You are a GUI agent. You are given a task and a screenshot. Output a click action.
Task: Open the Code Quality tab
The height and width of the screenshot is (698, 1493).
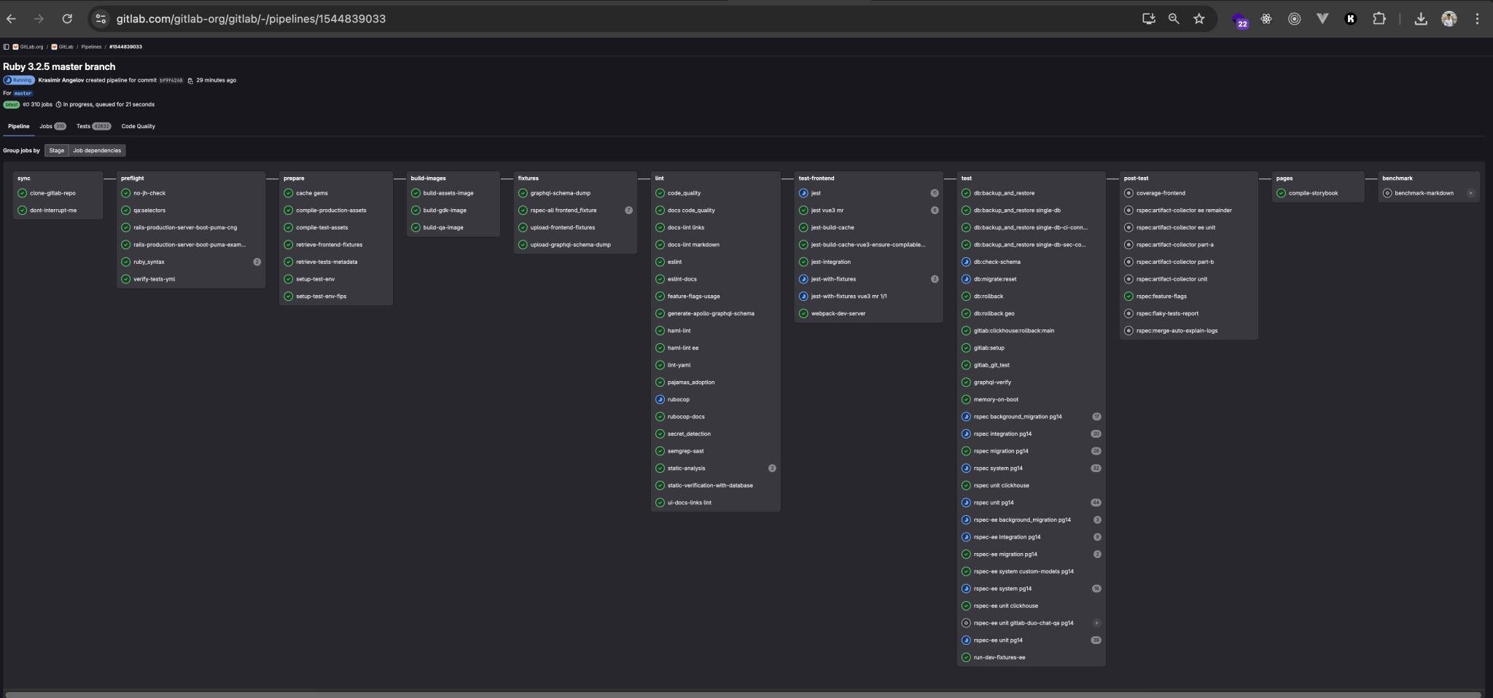tap(139, 126)
